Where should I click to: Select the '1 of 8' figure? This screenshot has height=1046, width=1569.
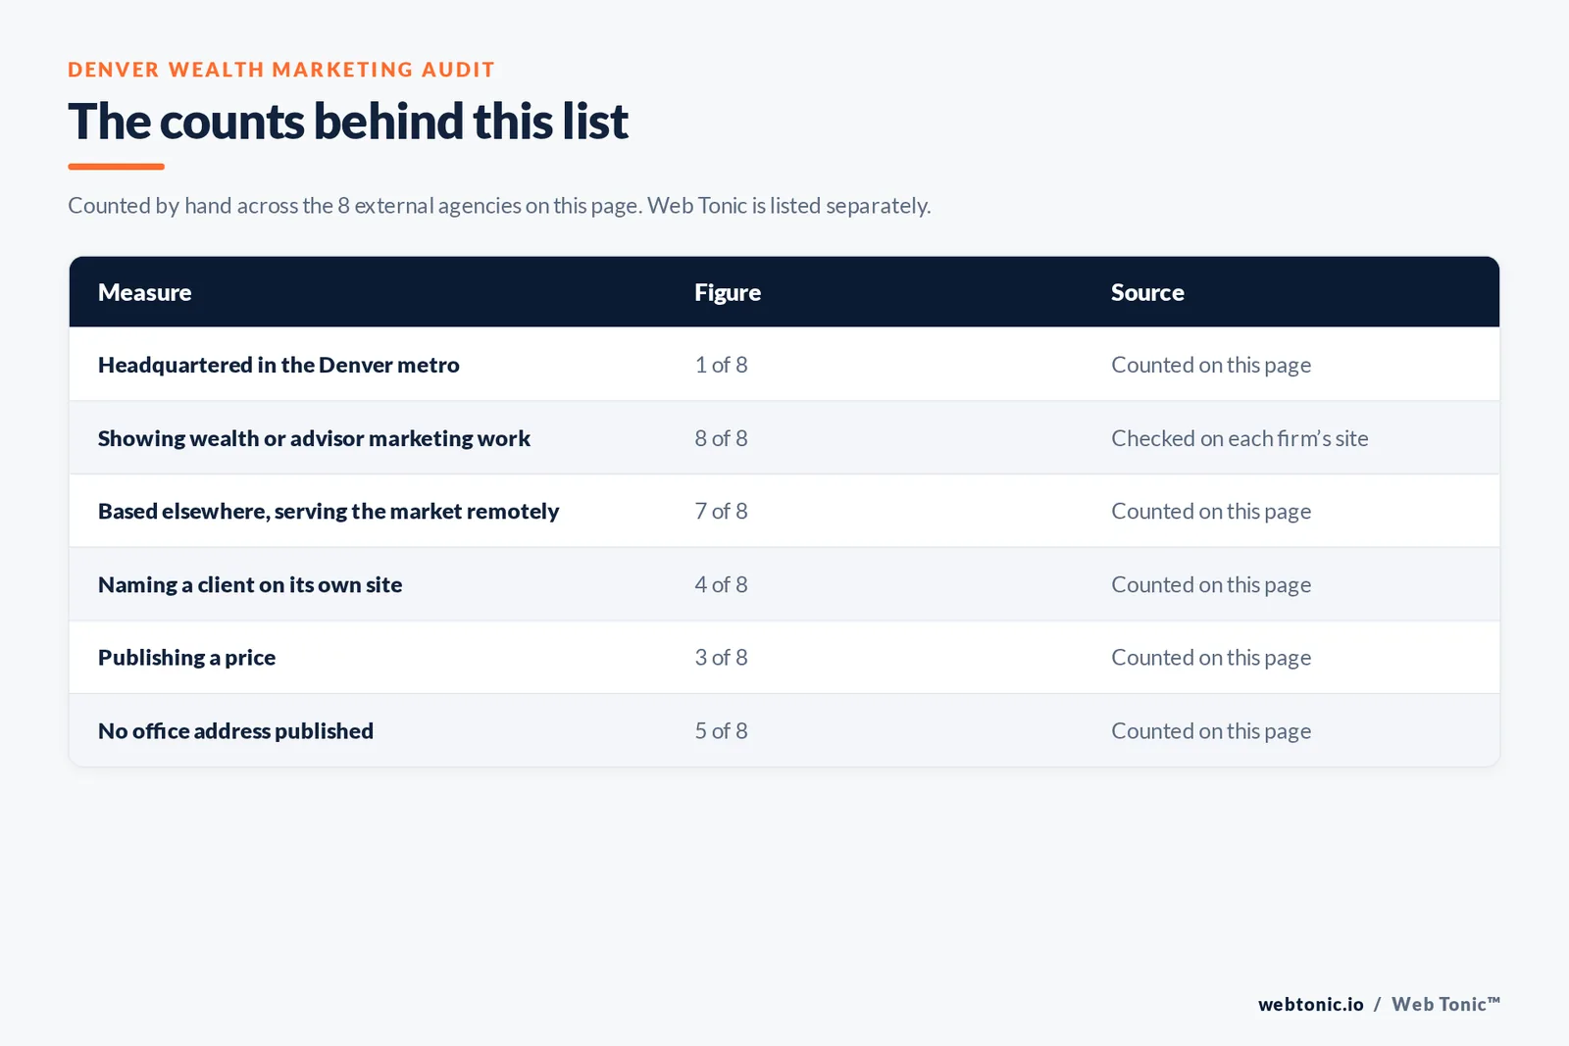(721, 365)
